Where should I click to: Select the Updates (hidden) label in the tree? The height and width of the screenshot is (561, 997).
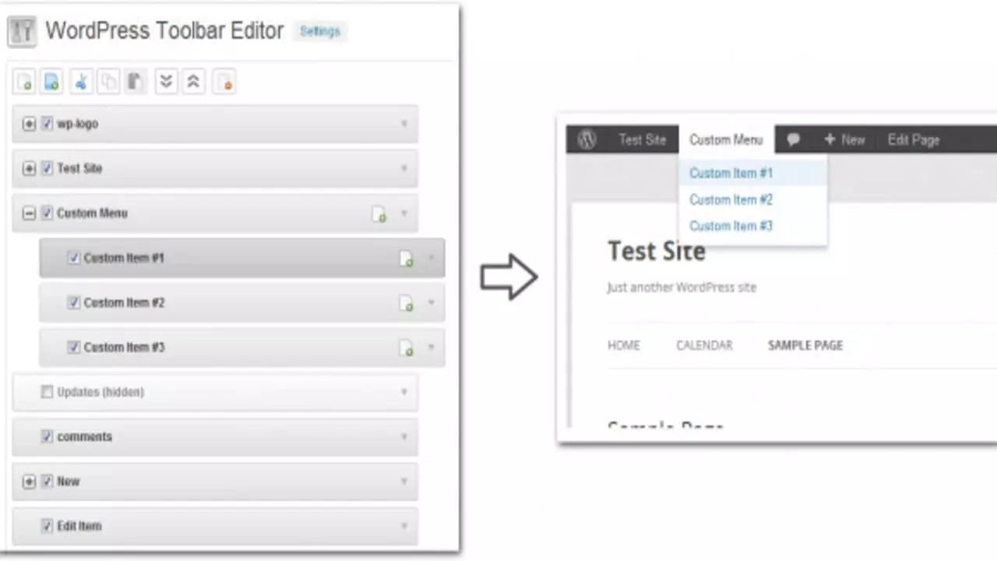click(x=100, y=392)
